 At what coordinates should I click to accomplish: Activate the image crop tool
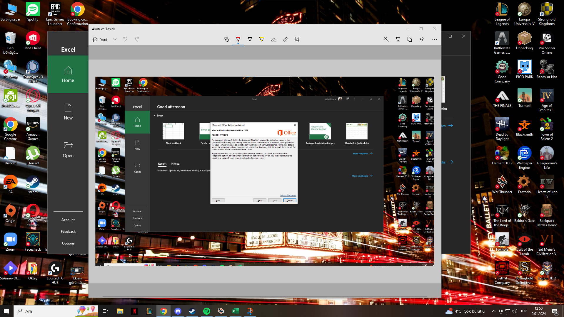tap(297, 39)
